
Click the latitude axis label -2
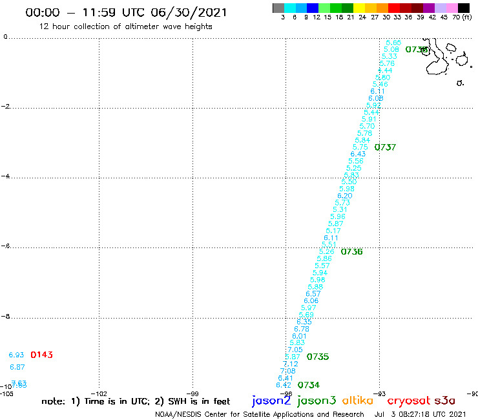(5, 106)
